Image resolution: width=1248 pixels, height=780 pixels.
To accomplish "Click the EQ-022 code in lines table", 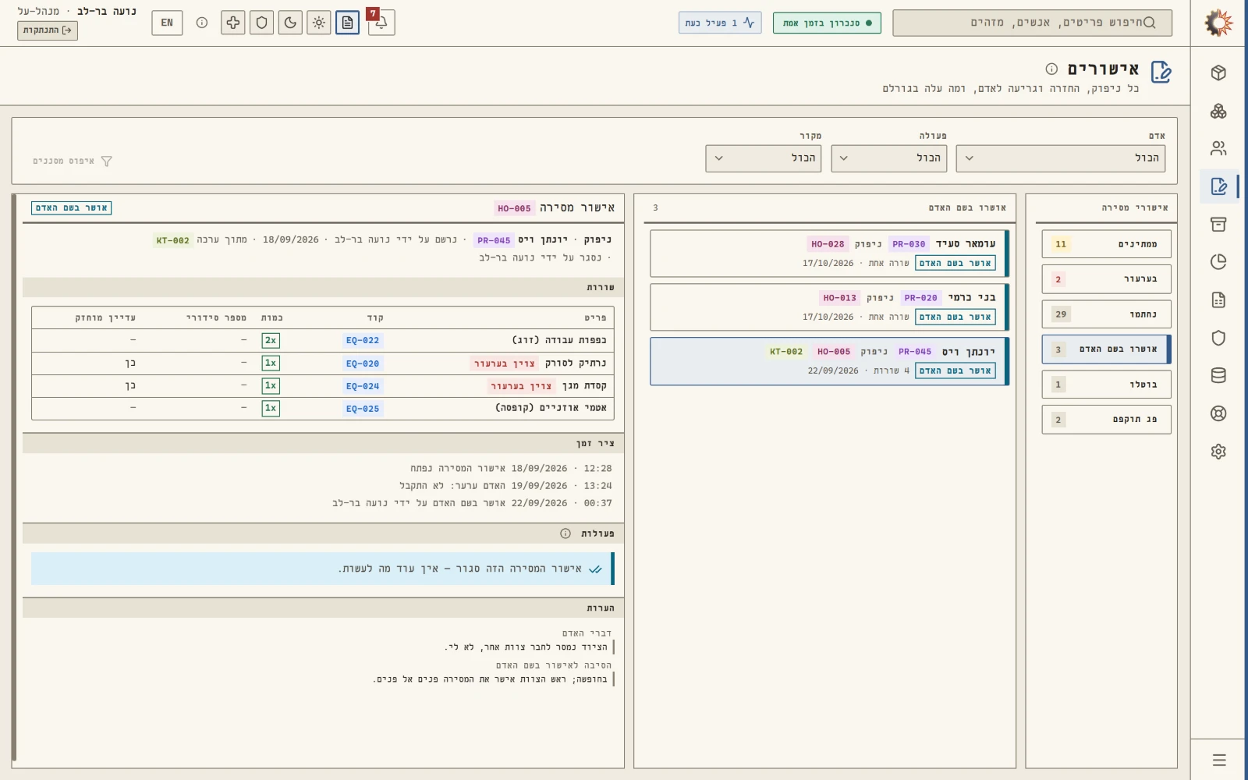I will pyautogui.click(x=363, y=341).
